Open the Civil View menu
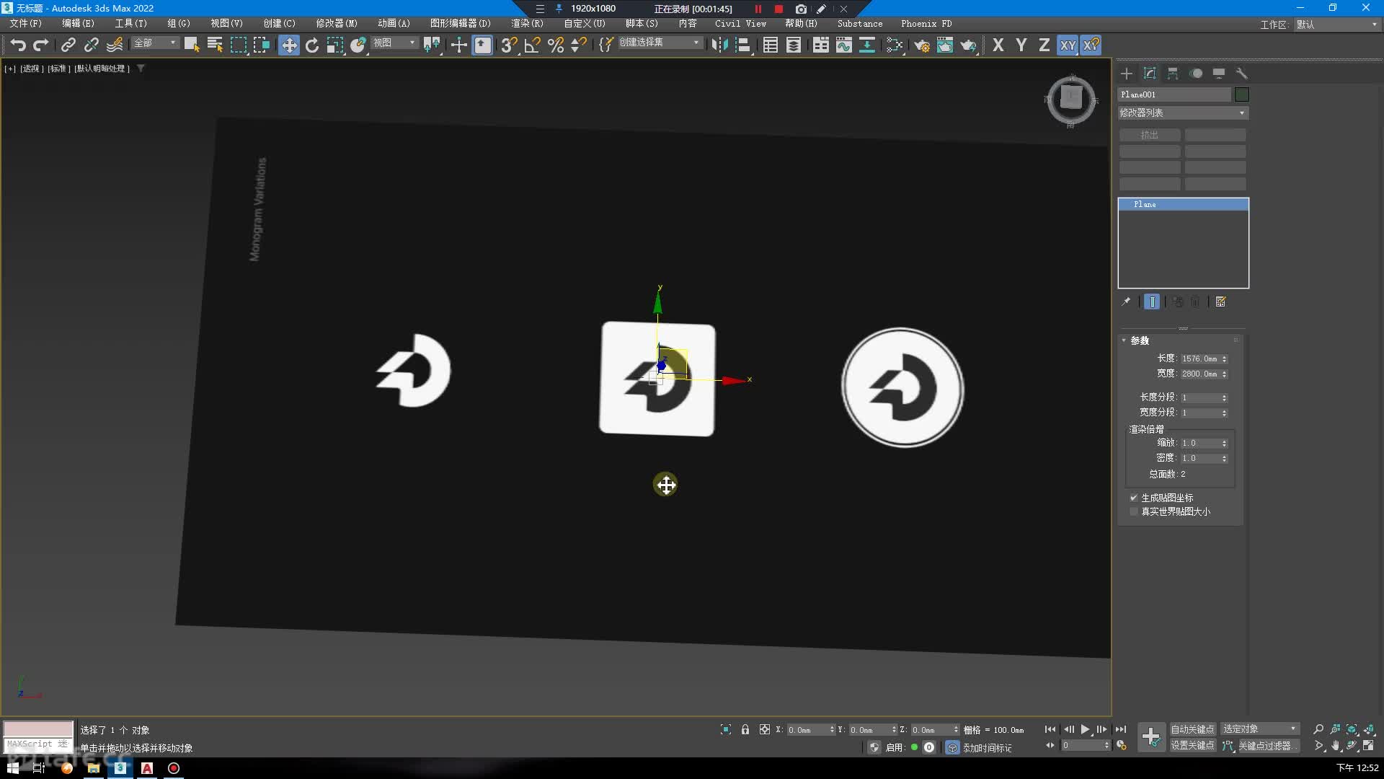Image resolution: width=1384 pixels, height=779 pixels. tap(740, 24)
